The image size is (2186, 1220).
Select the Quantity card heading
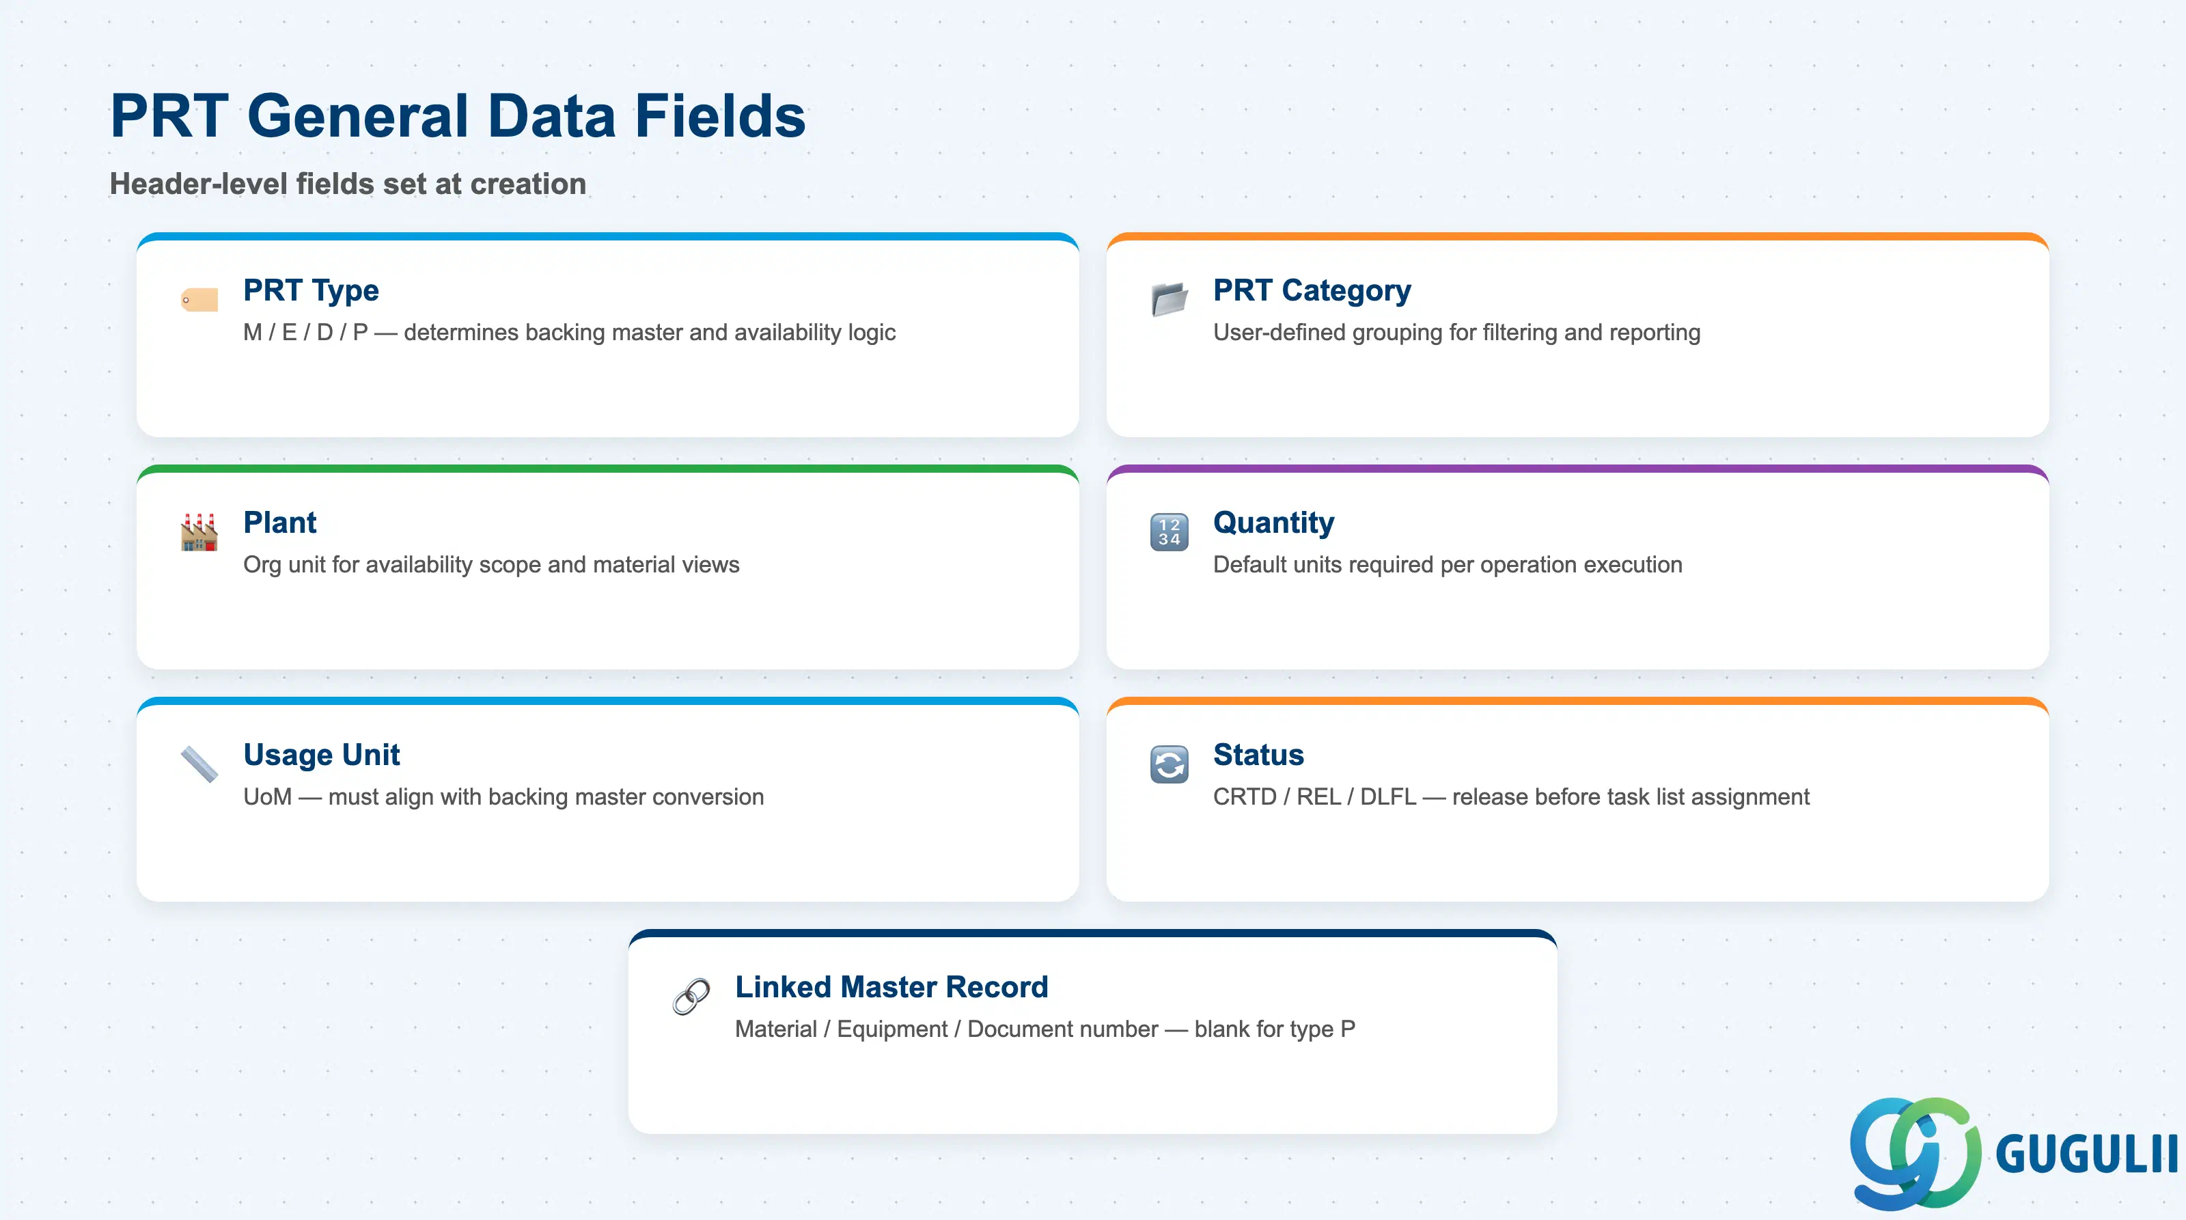(x=1273, y=523)
